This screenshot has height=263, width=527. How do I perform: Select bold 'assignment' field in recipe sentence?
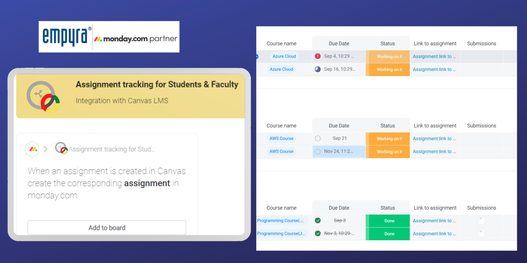pyautogui.click(x=147, y=183)
